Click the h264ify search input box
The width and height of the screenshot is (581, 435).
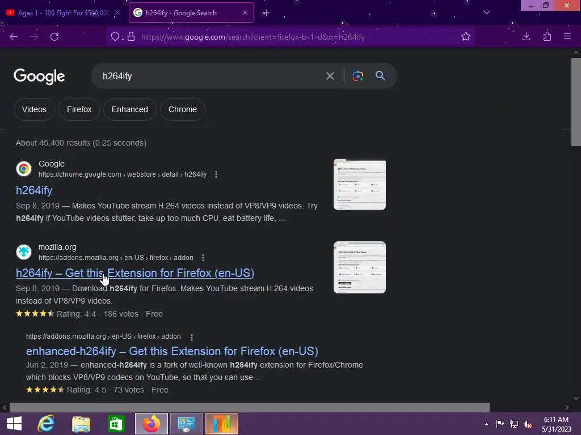(208, 76)
